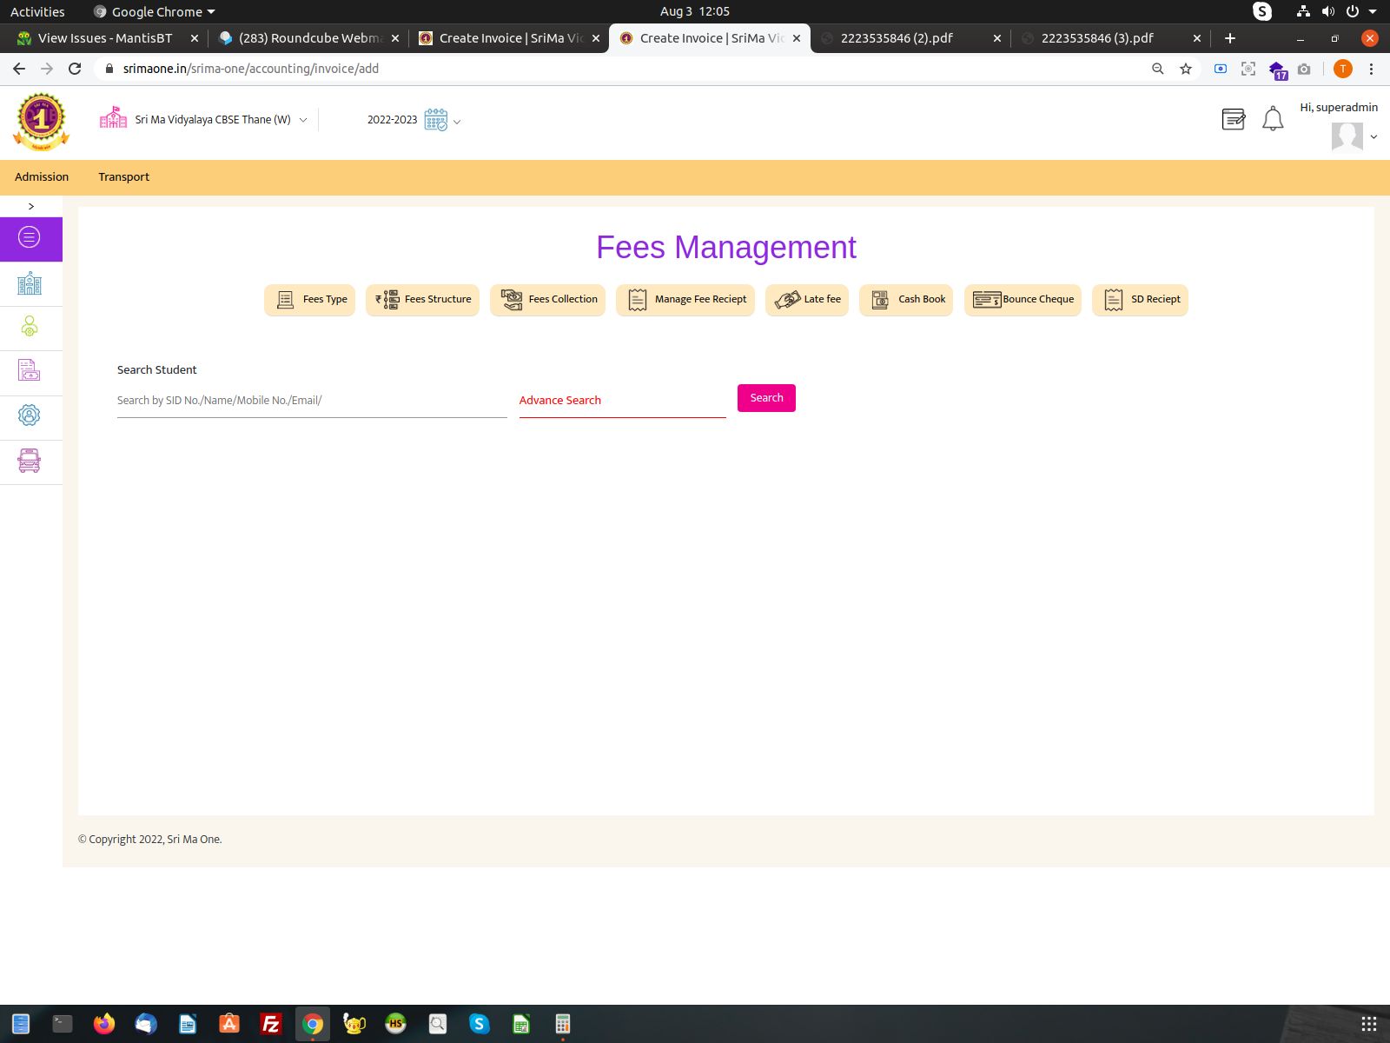Open the accounting invoice sidebar icon
The image size is (1390, 1043).
[30, 370]
